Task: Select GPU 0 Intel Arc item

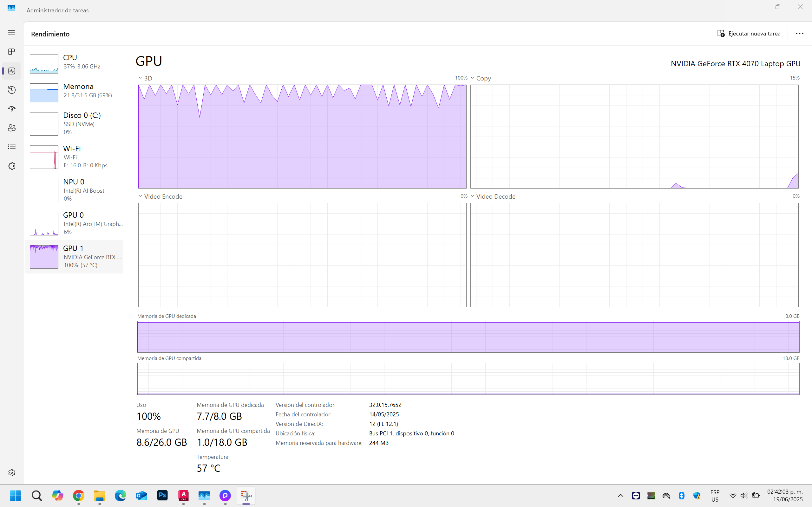Action: pos(74,223)
